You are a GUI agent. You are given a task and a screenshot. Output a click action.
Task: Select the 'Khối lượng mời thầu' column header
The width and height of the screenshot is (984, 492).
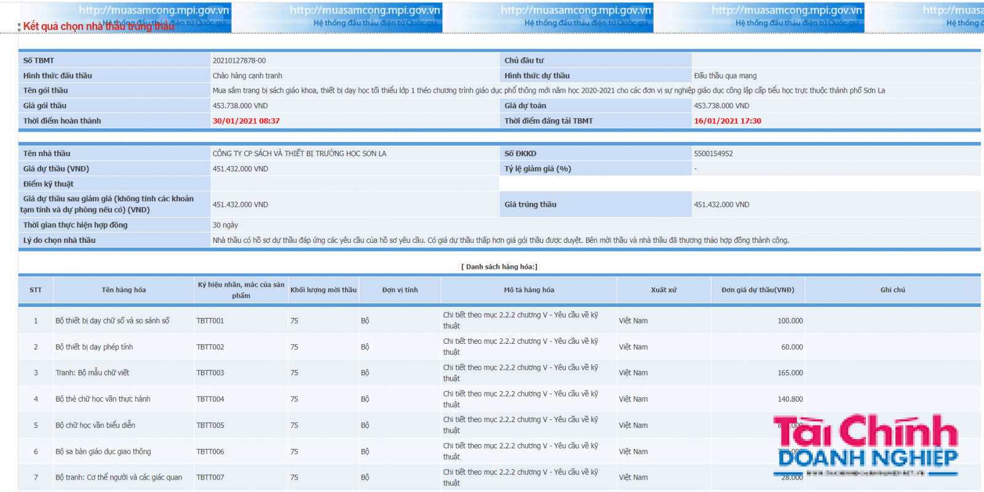[323, 290]
